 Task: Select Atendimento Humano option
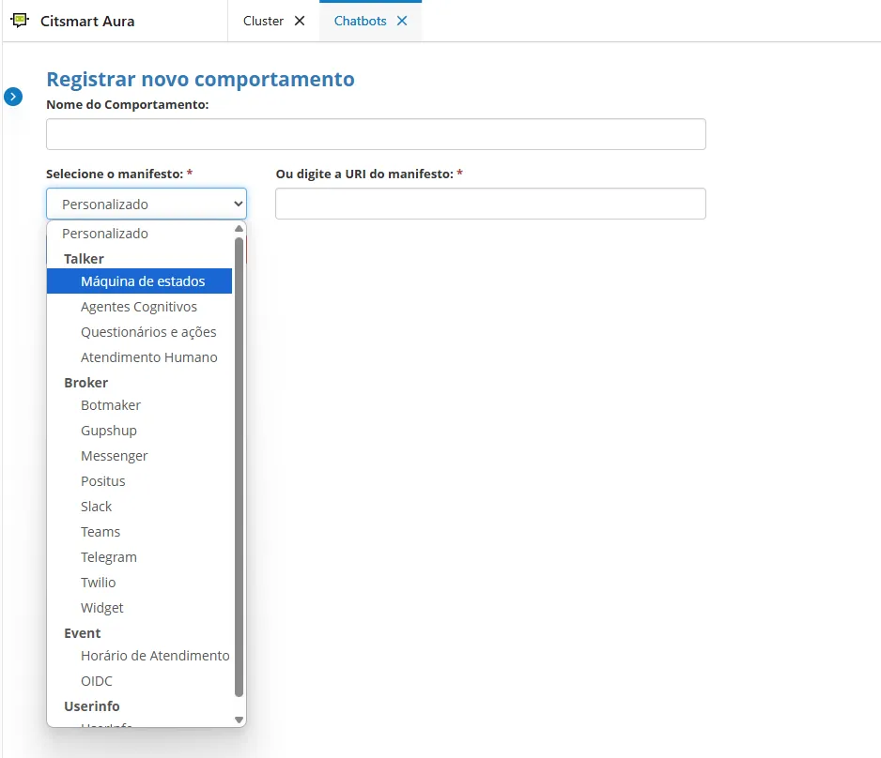139,356
